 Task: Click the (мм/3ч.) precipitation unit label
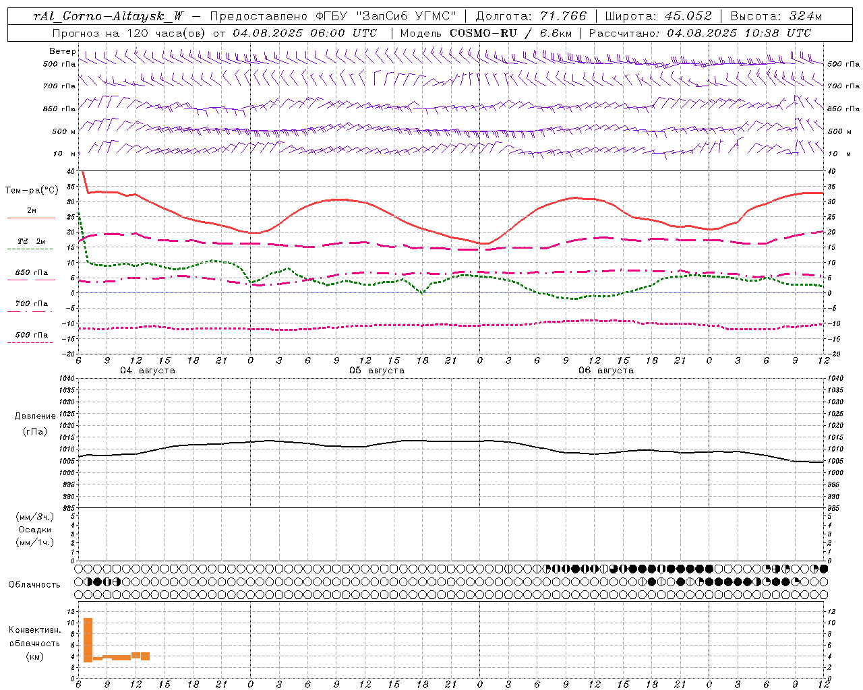[35, 517]
